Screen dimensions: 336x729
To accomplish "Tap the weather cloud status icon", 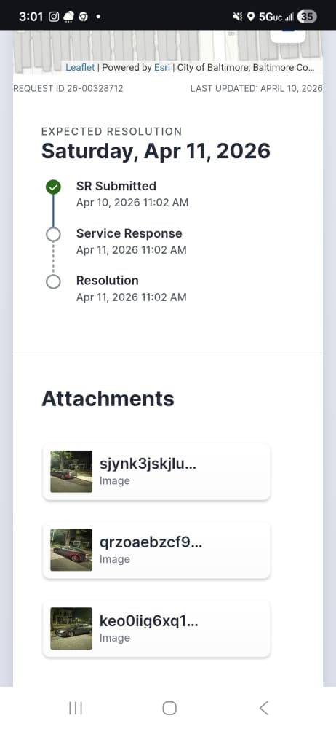I will pos(68,17).
